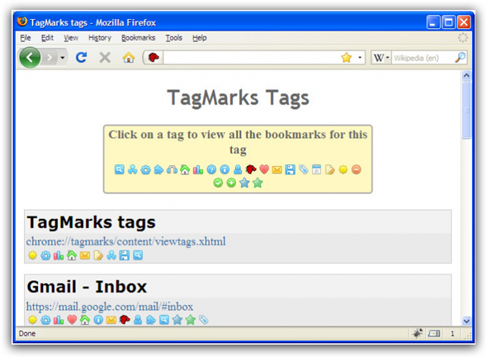The image size is (487, 357).
Task: Click the green star tag in the yellow tag box
Action: tap(258, 183)
